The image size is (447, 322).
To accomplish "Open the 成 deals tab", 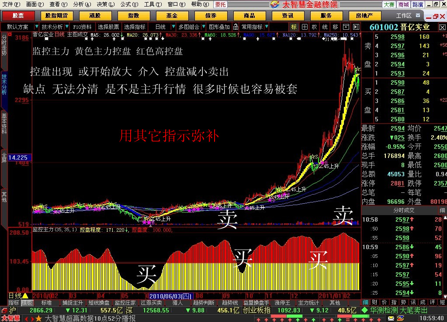I will pyautogui.click(x=423, y=302).
